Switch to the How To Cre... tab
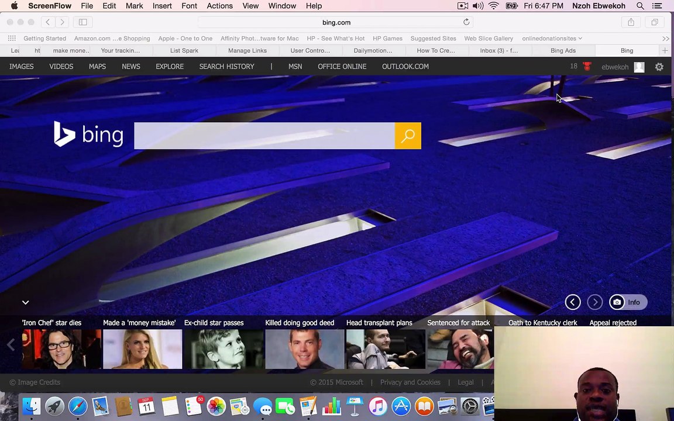Viewport: 674px width, 421px height. pyautogui.click(x=436, y=51)
